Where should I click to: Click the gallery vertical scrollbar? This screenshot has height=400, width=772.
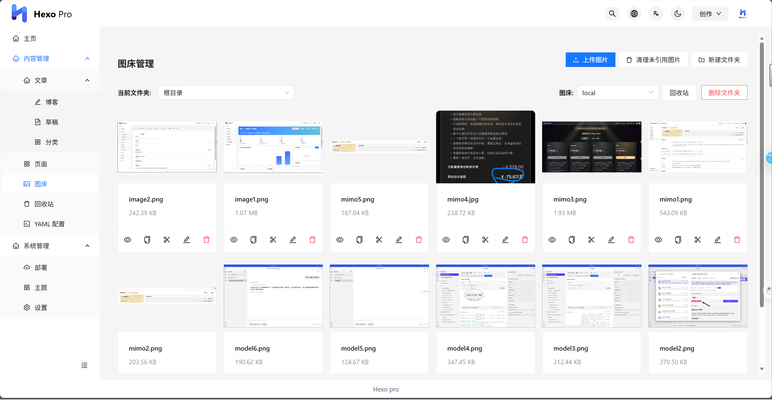pyautogui.click(x=762, y=175)
